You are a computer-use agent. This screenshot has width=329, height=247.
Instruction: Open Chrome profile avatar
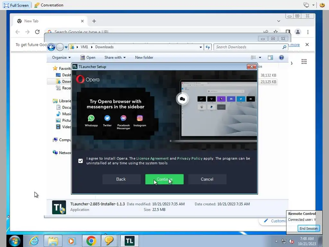[x=298, y=32]
